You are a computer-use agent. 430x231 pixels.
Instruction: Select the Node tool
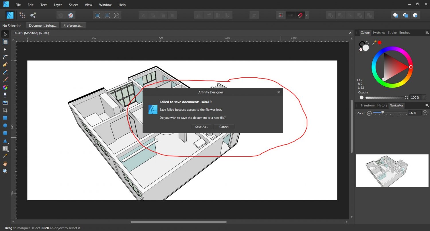tap(5, 49)
